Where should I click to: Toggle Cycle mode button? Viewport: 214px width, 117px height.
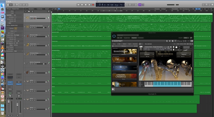click(x=127, y=5)
